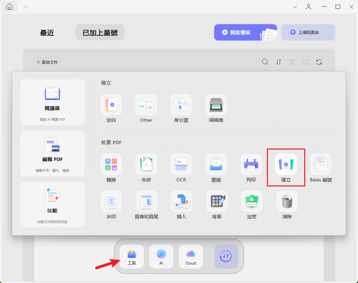Open batch 頁首和頁尾 tool
Viewport: 358px width, 283px height.
click(146, 205)
